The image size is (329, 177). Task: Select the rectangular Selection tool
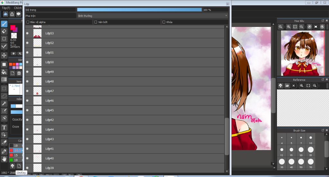tap(4, 88)
